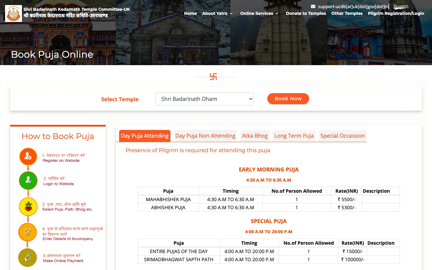Image resolution: width=432 pixels, height=270 pixels.
Task: Open Donate to Temples page
Action: tap(306, 13)
